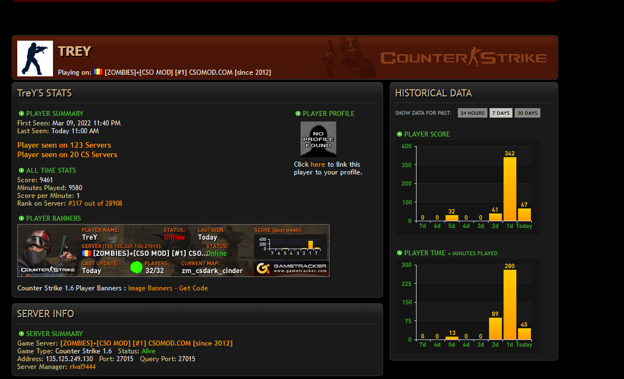624x379 pixels.
Task: Open the 'Player seen on 20 CS Servers' link
Action: click(x=67, y=155)
